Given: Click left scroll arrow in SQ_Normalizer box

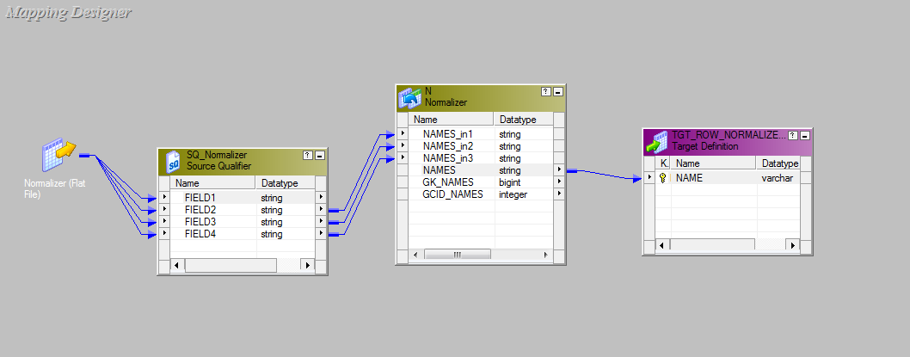Looking at the screenshot, I should point(176,265).
